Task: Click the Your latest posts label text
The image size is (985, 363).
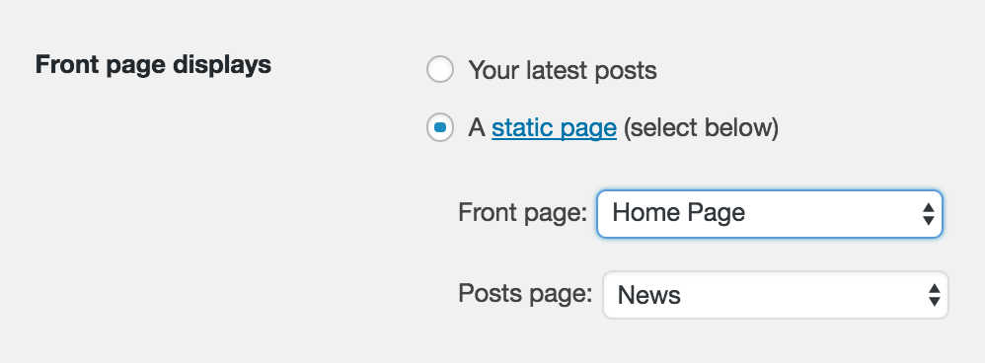Action: point(563,70)
